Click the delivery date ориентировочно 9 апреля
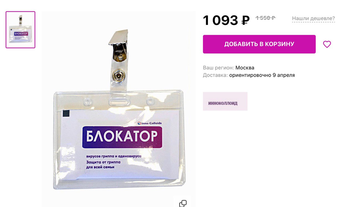The image size is (355, 207). (x=262, y=75)
